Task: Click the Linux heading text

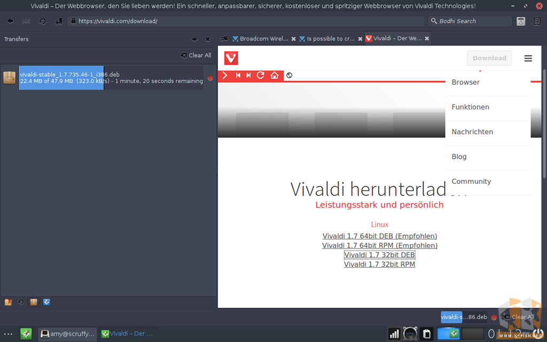Action: [x=380, y=224]
